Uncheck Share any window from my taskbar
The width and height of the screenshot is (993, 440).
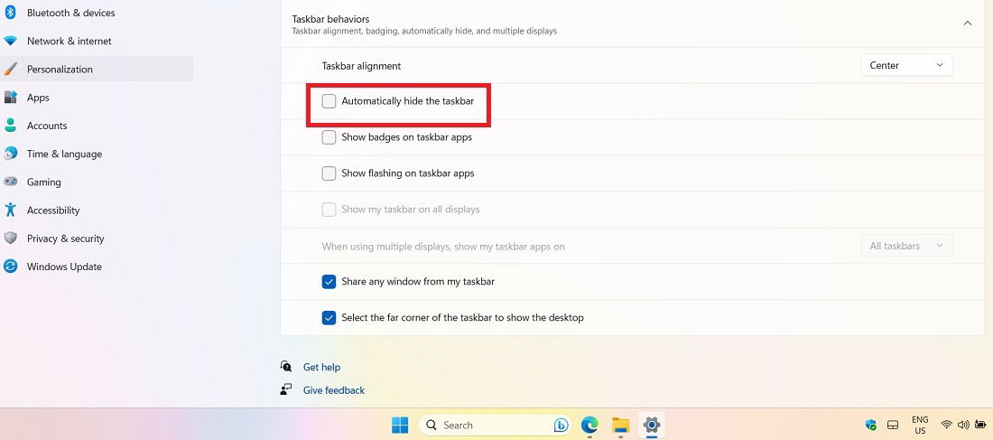[329, 282]
